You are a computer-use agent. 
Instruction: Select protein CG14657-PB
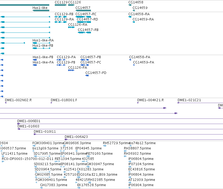(x=84, y=60)
